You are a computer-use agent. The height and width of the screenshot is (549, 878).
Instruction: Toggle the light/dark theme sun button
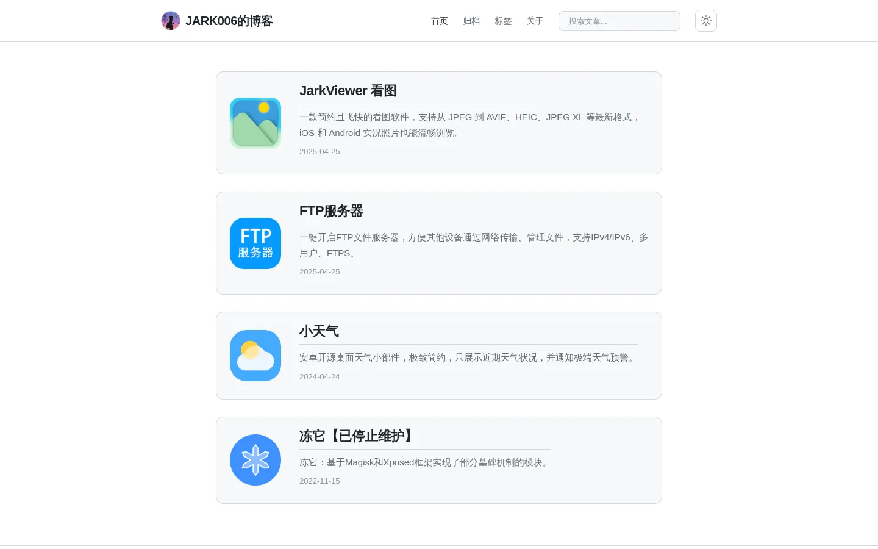click(706, 21)
